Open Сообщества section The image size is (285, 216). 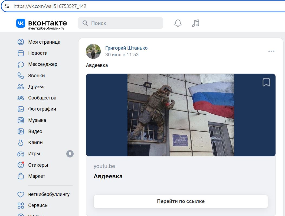click(42, 98)
